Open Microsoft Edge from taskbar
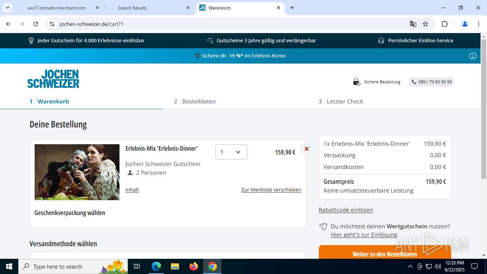 [156, 266]
